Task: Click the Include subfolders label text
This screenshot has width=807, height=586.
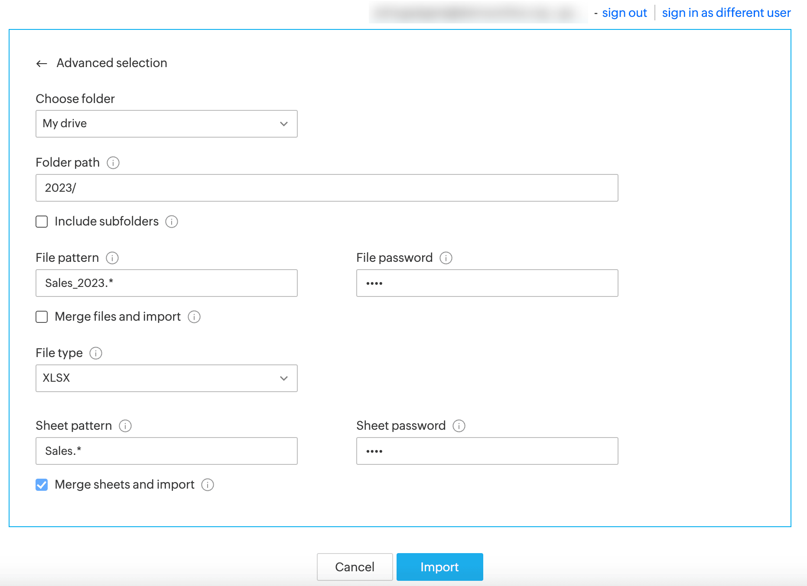Action: coord(107,222)
